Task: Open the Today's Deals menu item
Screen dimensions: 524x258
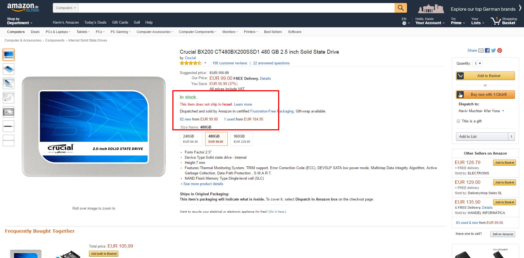Action: 95,23
